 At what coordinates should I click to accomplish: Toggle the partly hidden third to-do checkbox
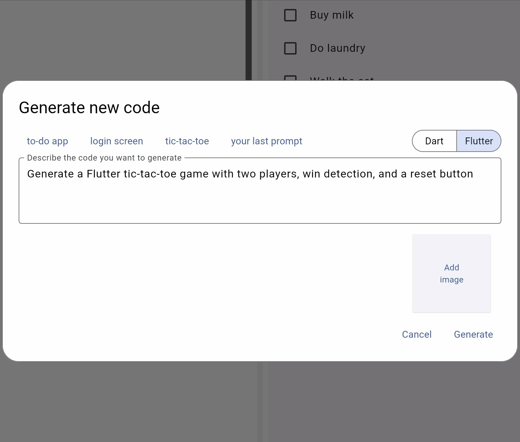coord(290,78)
